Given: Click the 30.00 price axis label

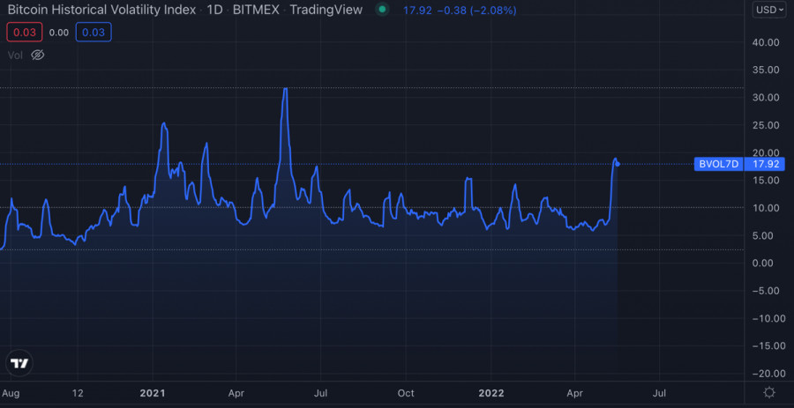Looking at the screenshot, I should (766, 98).
